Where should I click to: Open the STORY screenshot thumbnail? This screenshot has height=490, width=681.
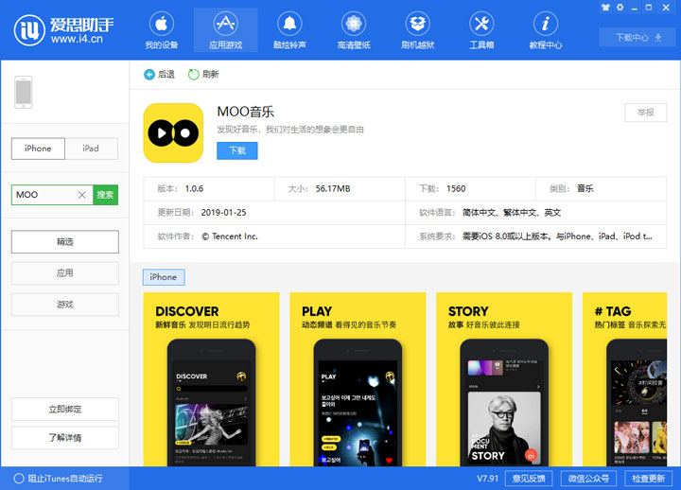click(504, 379)
